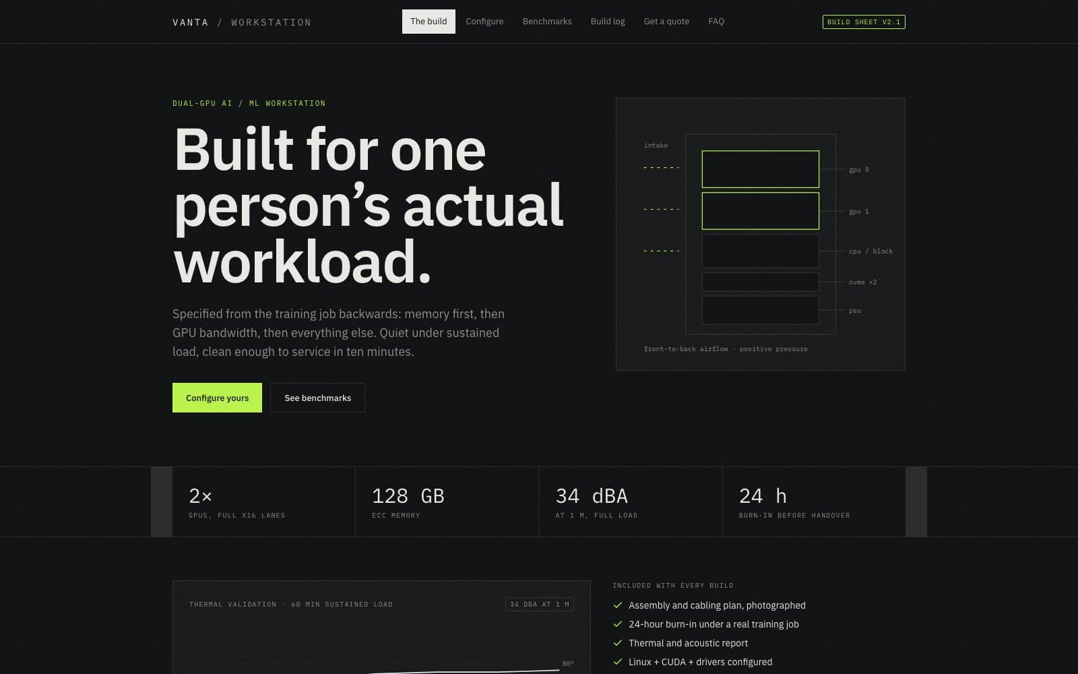Image resolution: width=1078 pixels, height=674 pixels.
Task: Select the gpu 0 block in diagram
Action: pos(760,169)
